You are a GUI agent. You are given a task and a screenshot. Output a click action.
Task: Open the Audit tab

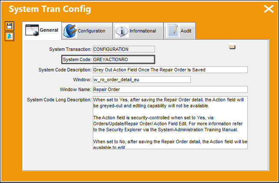[x=180, y=31]
